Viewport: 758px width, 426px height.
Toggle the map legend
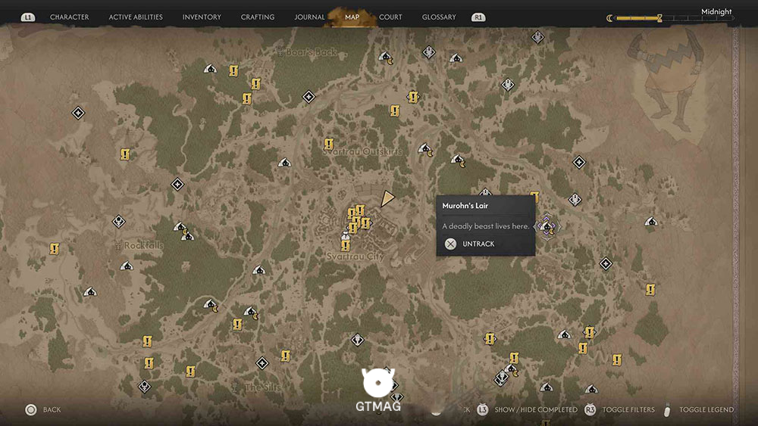tap(706, 409)
